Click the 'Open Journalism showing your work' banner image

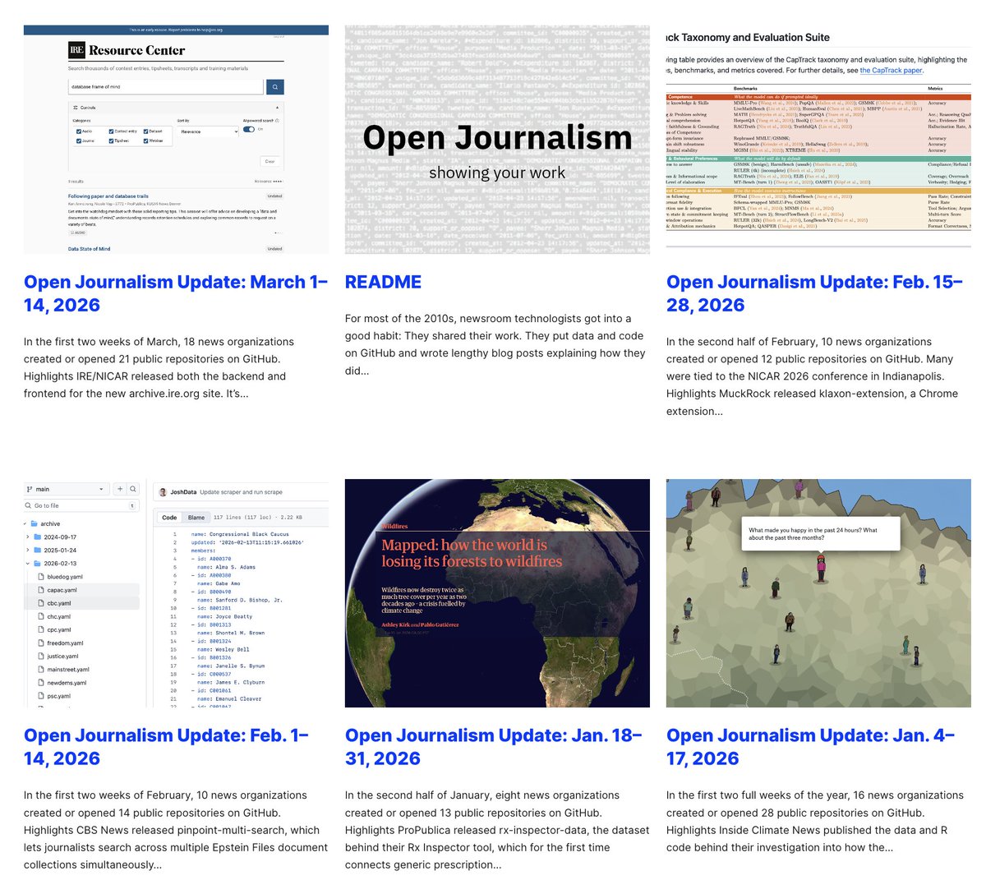497,139
